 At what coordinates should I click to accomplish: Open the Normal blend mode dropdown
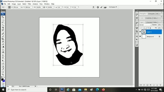tap(145, 25)
